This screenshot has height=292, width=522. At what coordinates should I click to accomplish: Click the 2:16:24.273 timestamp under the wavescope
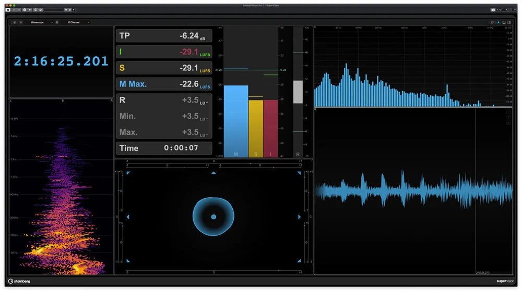tap(482, 273)
